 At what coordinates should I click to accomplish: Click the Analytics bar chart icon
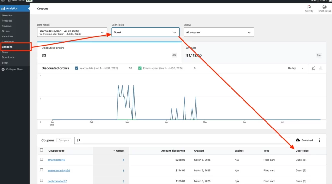pyautogui.click(x=3, y=8)
